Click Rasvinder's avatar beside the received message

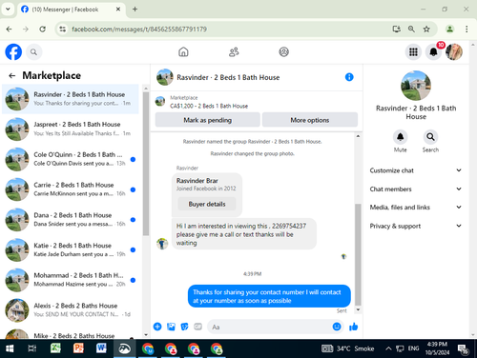162,244
